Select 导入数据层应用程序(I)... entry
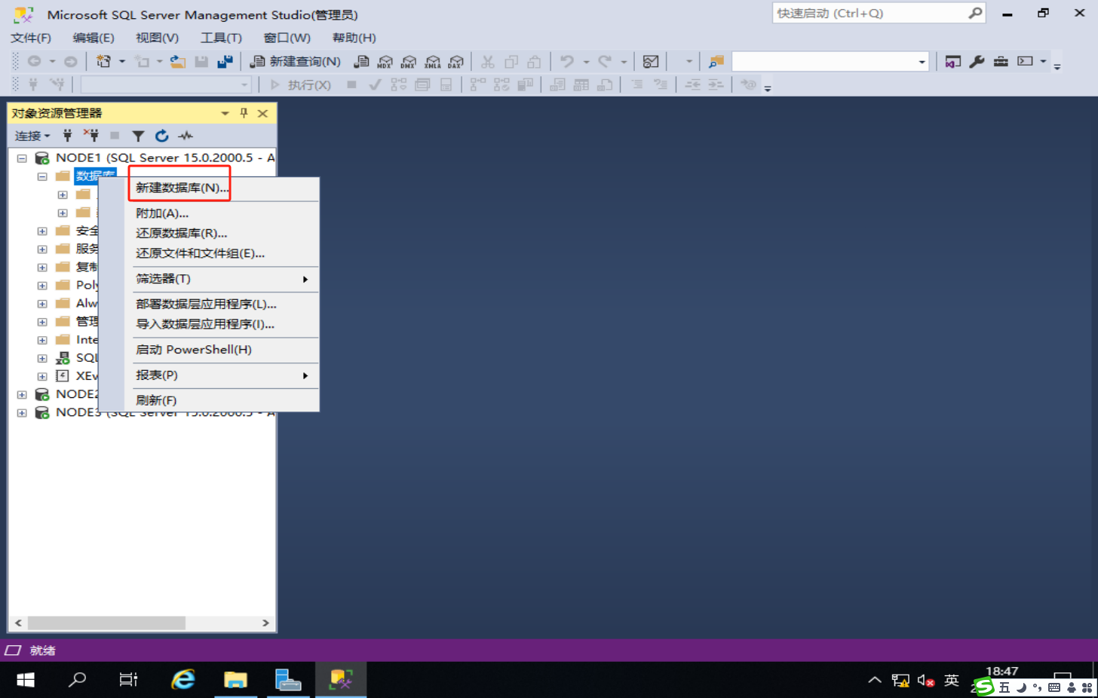 tap(204, 324)
